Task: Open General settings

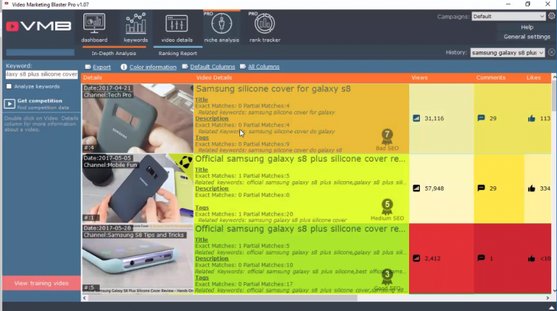Action: [x=527, y=36]
